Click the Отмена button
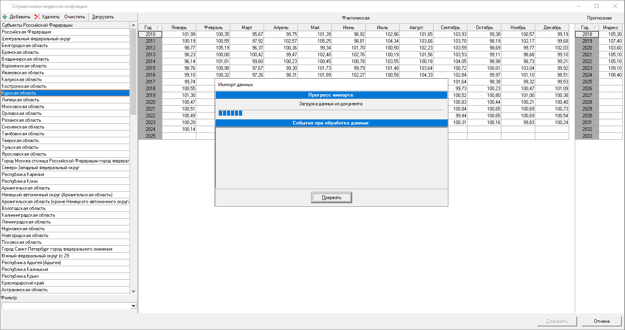The width and height of the screenshot is (625, 330). point(601,321)
